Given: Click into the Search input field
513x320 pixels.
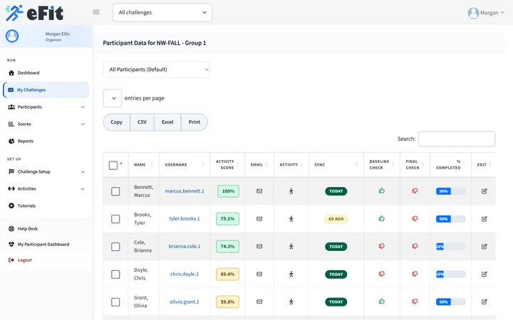Looking at the screenshot, I should [457, 139].
